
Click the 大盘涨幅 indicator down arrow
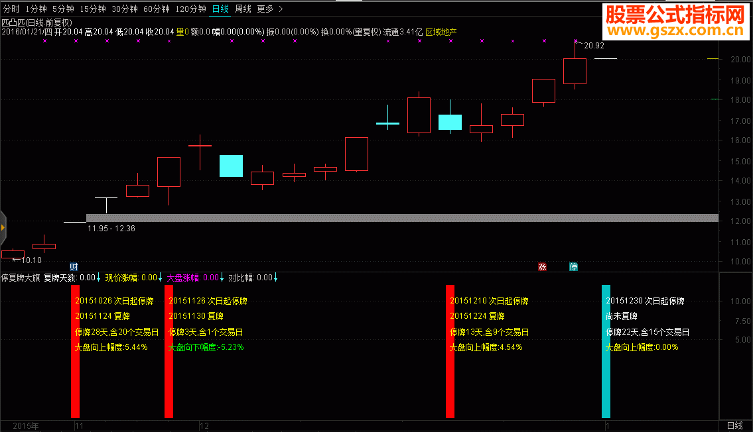(222, 278)
